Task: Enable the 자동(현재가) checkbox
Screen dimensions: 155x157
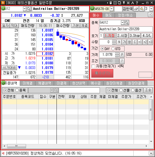Action: 93,66
